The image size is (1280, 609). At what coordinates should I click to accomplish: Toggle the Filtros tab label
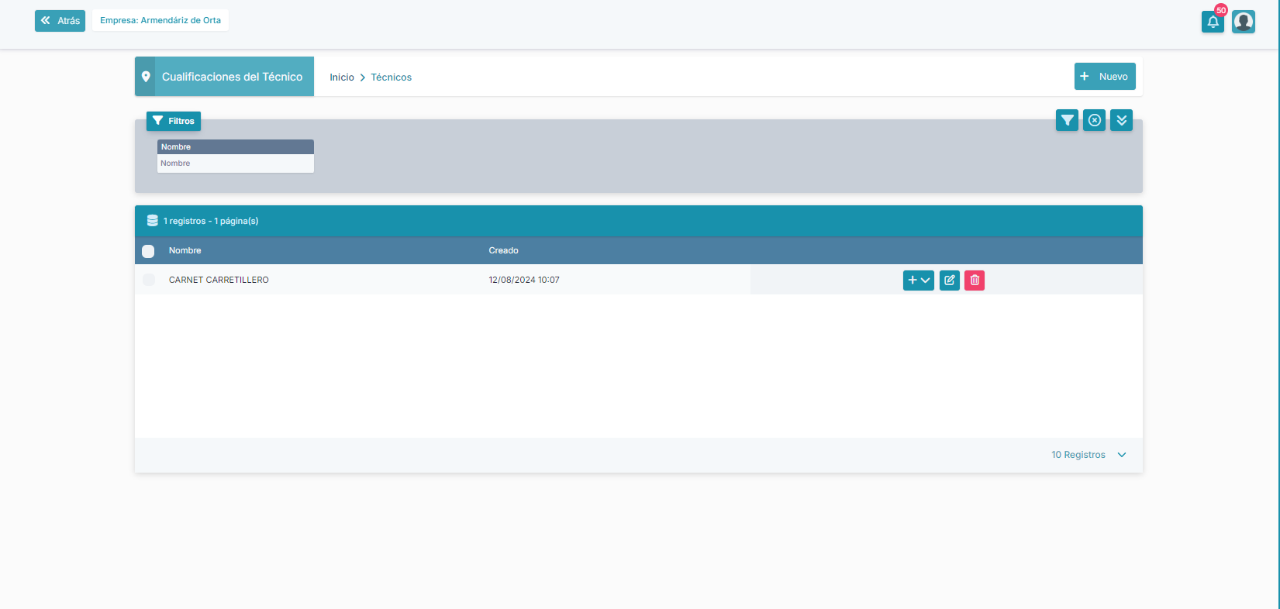(174, 121)
